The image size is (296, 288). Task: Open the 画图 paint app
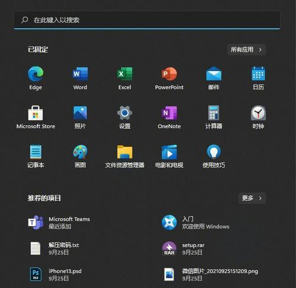[x=80, y=156]
